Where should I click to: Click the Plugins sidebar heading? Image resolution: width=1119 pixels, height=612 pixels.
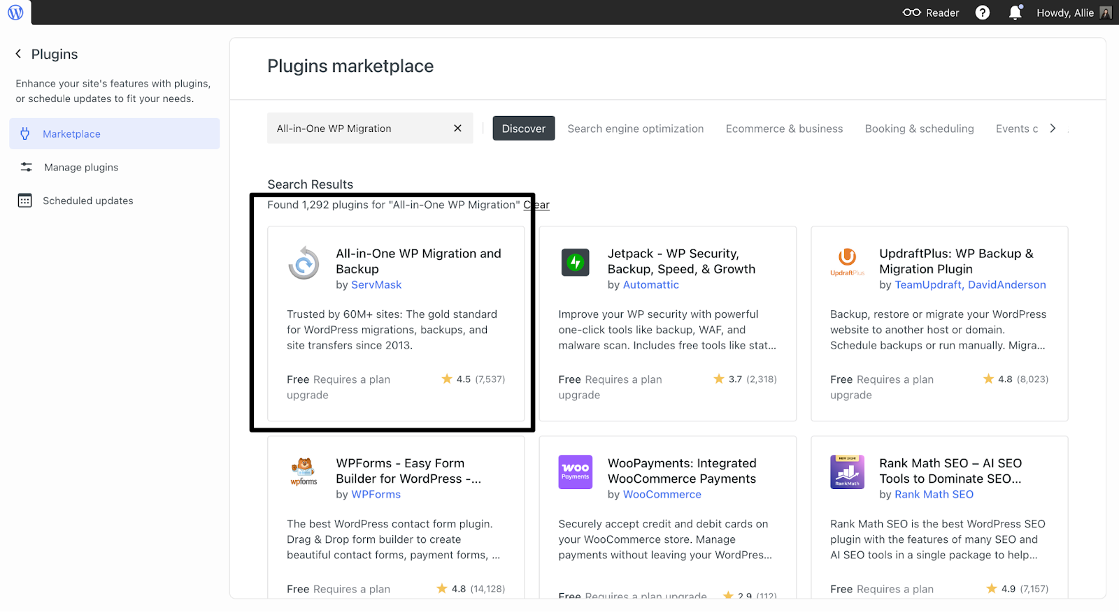coord(55,54)
